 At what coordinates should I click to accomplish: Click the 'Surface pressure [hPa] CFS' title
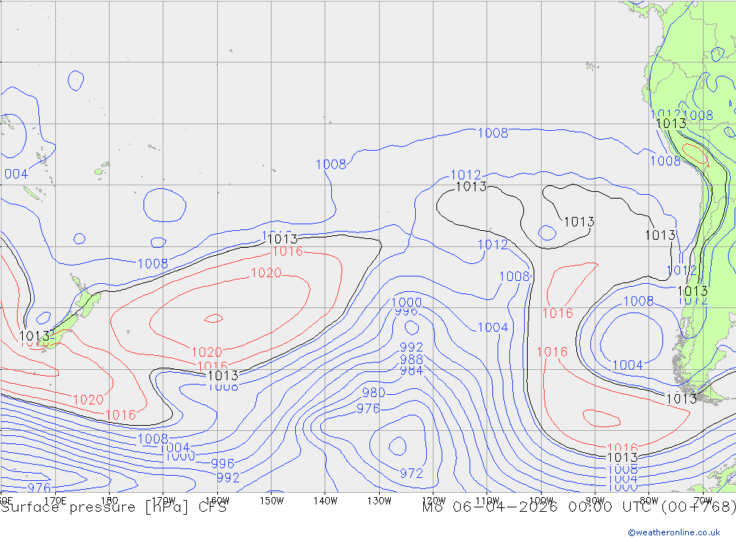pyautogui.click(x=113, y=507)
